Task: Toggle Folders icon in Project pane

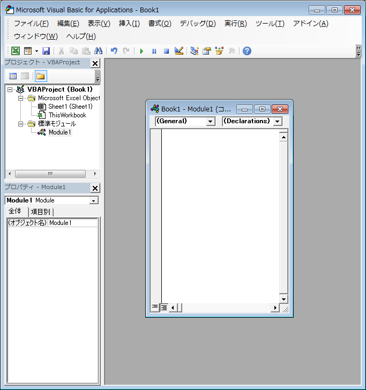Action: click(x=41, y=76)
